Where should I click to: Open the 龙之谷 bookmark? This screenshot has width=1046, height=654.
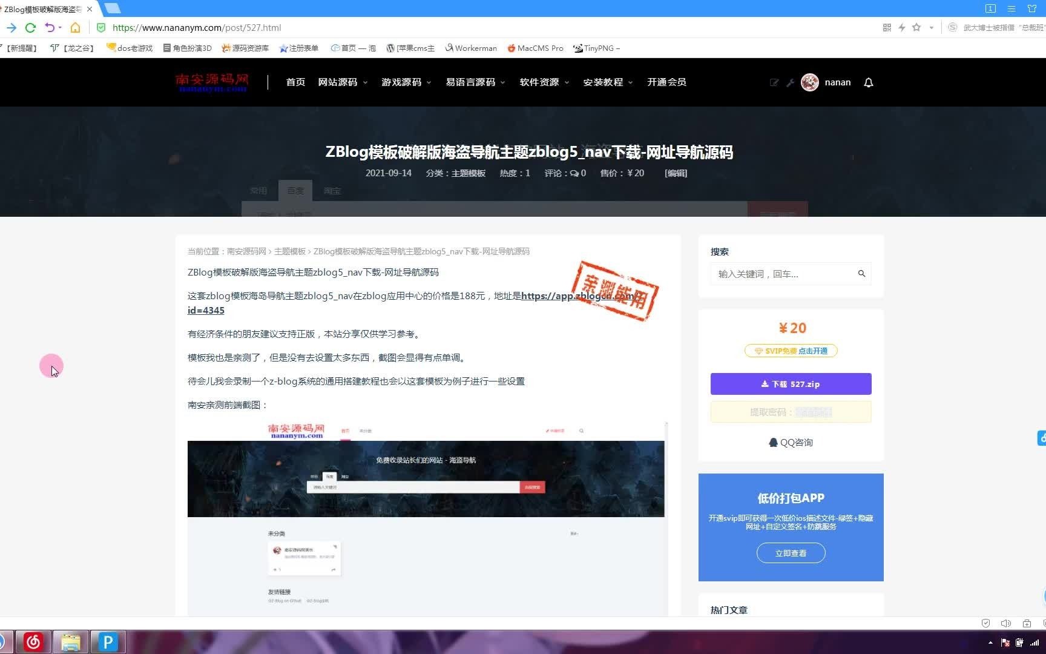tap(73, 48)
